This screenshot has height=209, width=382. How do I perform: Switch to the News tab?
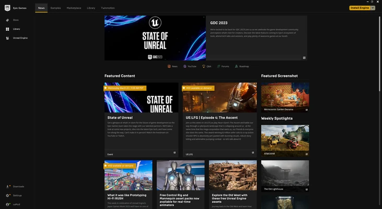tap(41, 8)
